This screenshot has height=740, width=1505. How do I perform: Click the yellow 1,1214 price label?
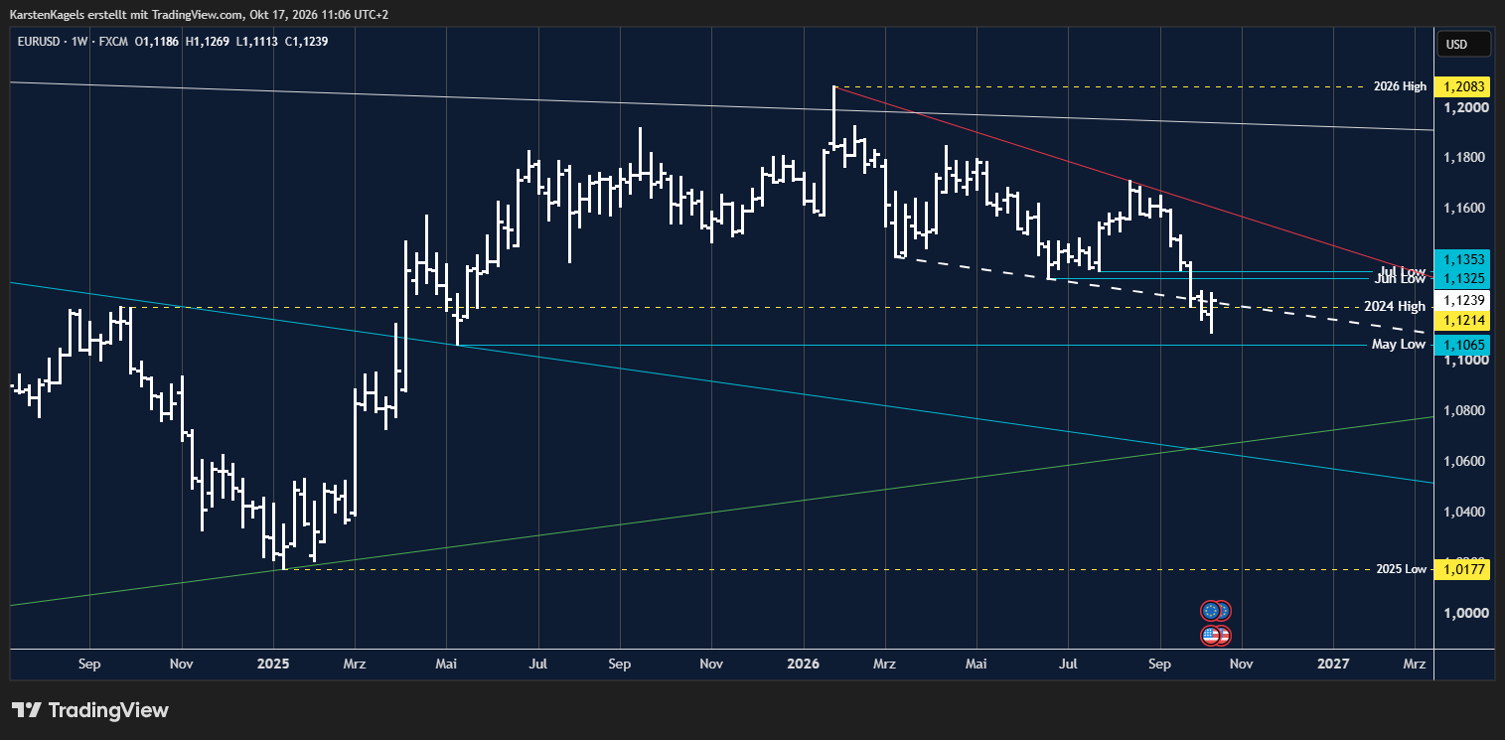click(1463, 320)
